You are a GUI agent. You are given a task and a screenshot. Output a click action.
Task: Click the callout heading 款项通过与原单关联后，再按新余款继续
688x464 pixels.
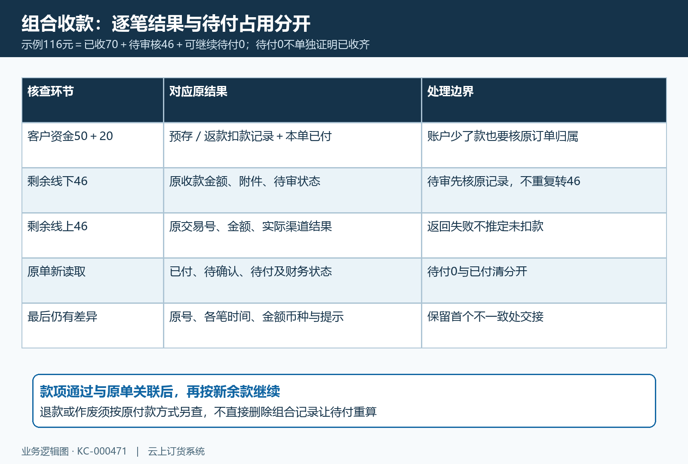(160, 391)
